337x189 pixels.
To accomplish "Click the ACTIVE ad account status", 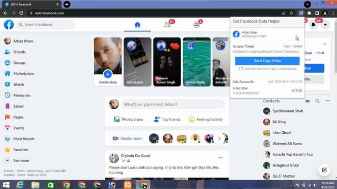I will (x=296, y=91).
